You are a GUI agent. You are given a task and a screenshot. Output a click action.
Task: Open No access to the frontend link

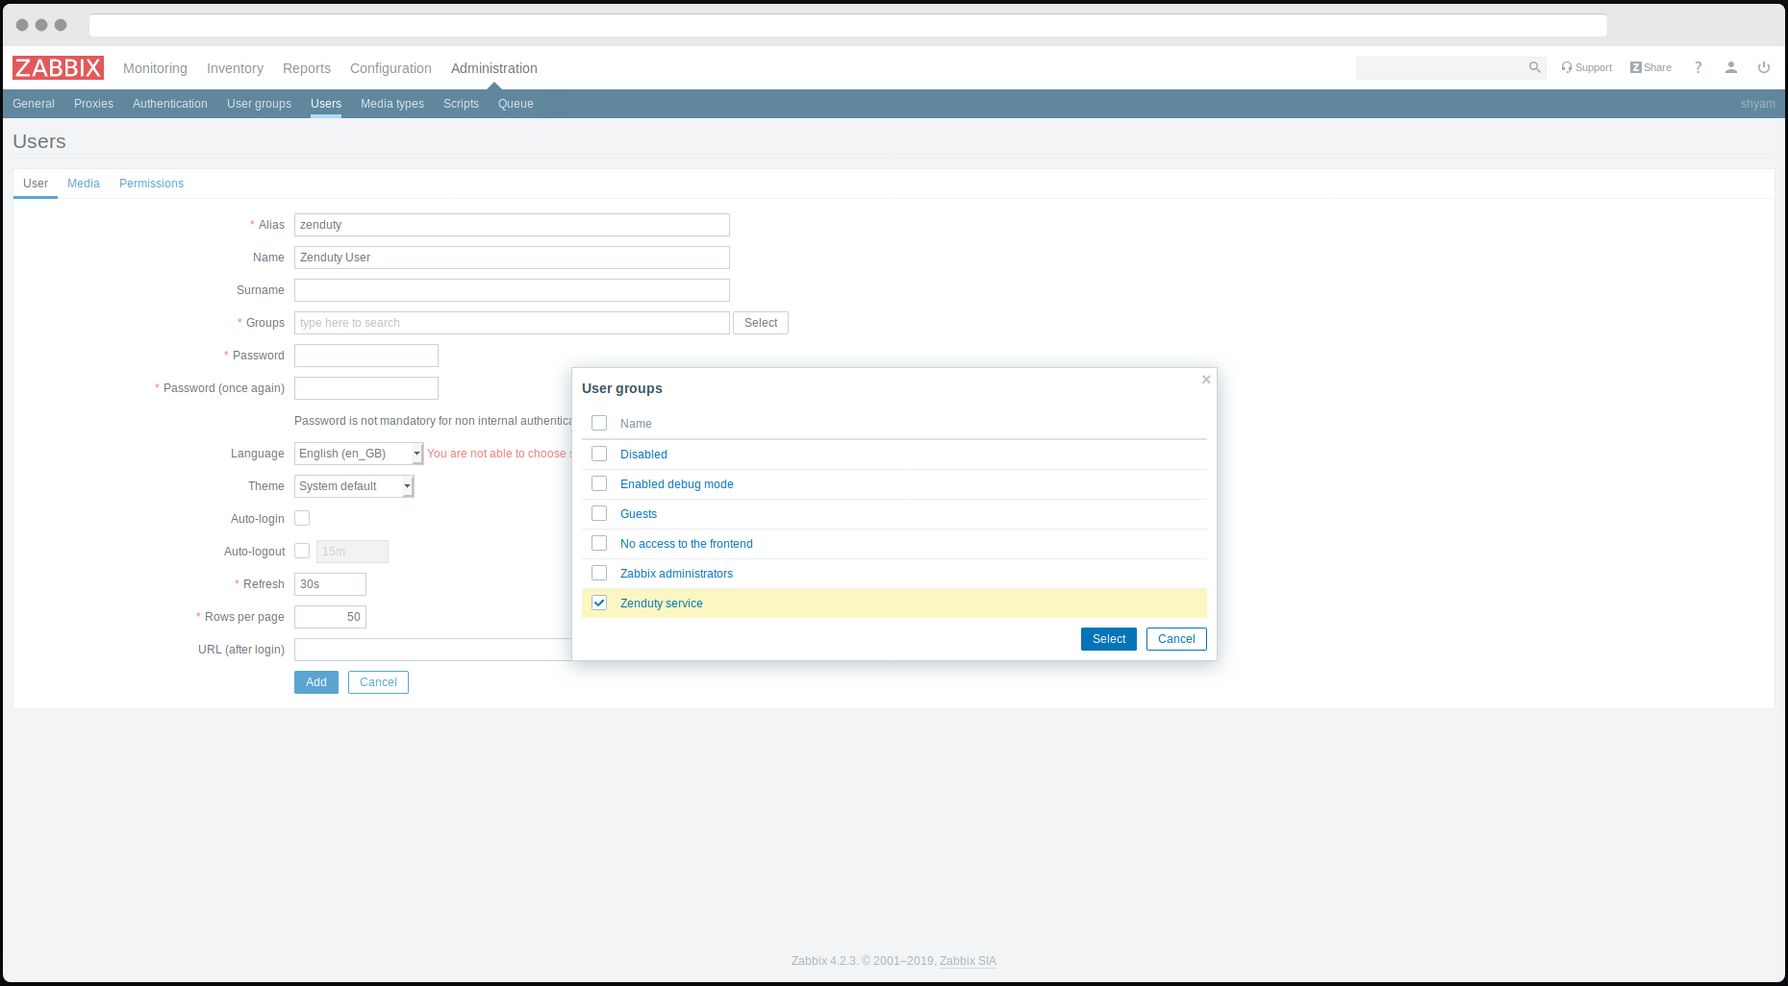(687, 544)
